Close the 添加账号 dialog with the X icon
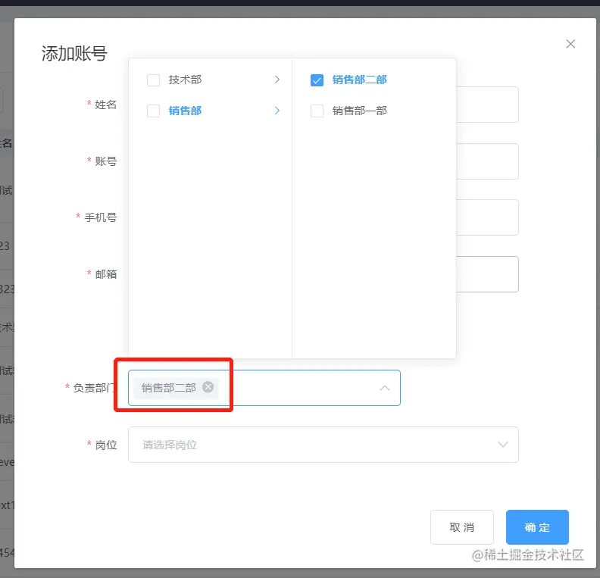 coord(570,44)
